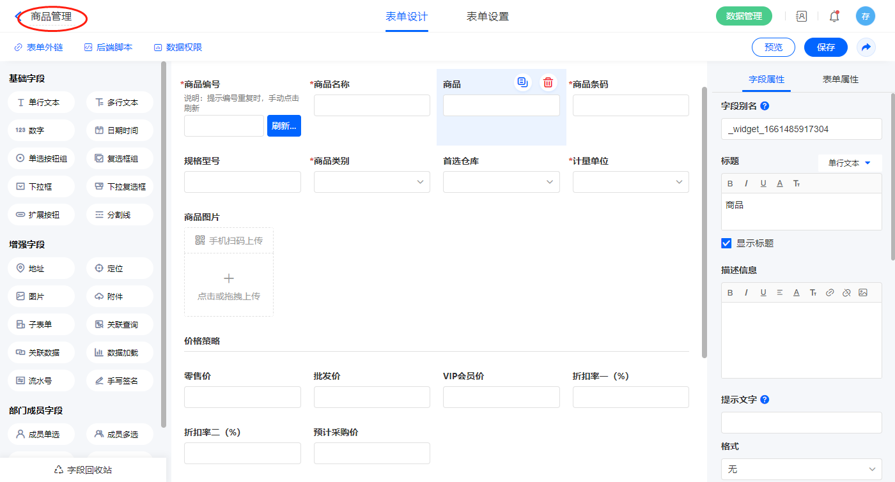Open the contacts icon in header
Viewport: 895px width, 482px height.
click(801, 17)
